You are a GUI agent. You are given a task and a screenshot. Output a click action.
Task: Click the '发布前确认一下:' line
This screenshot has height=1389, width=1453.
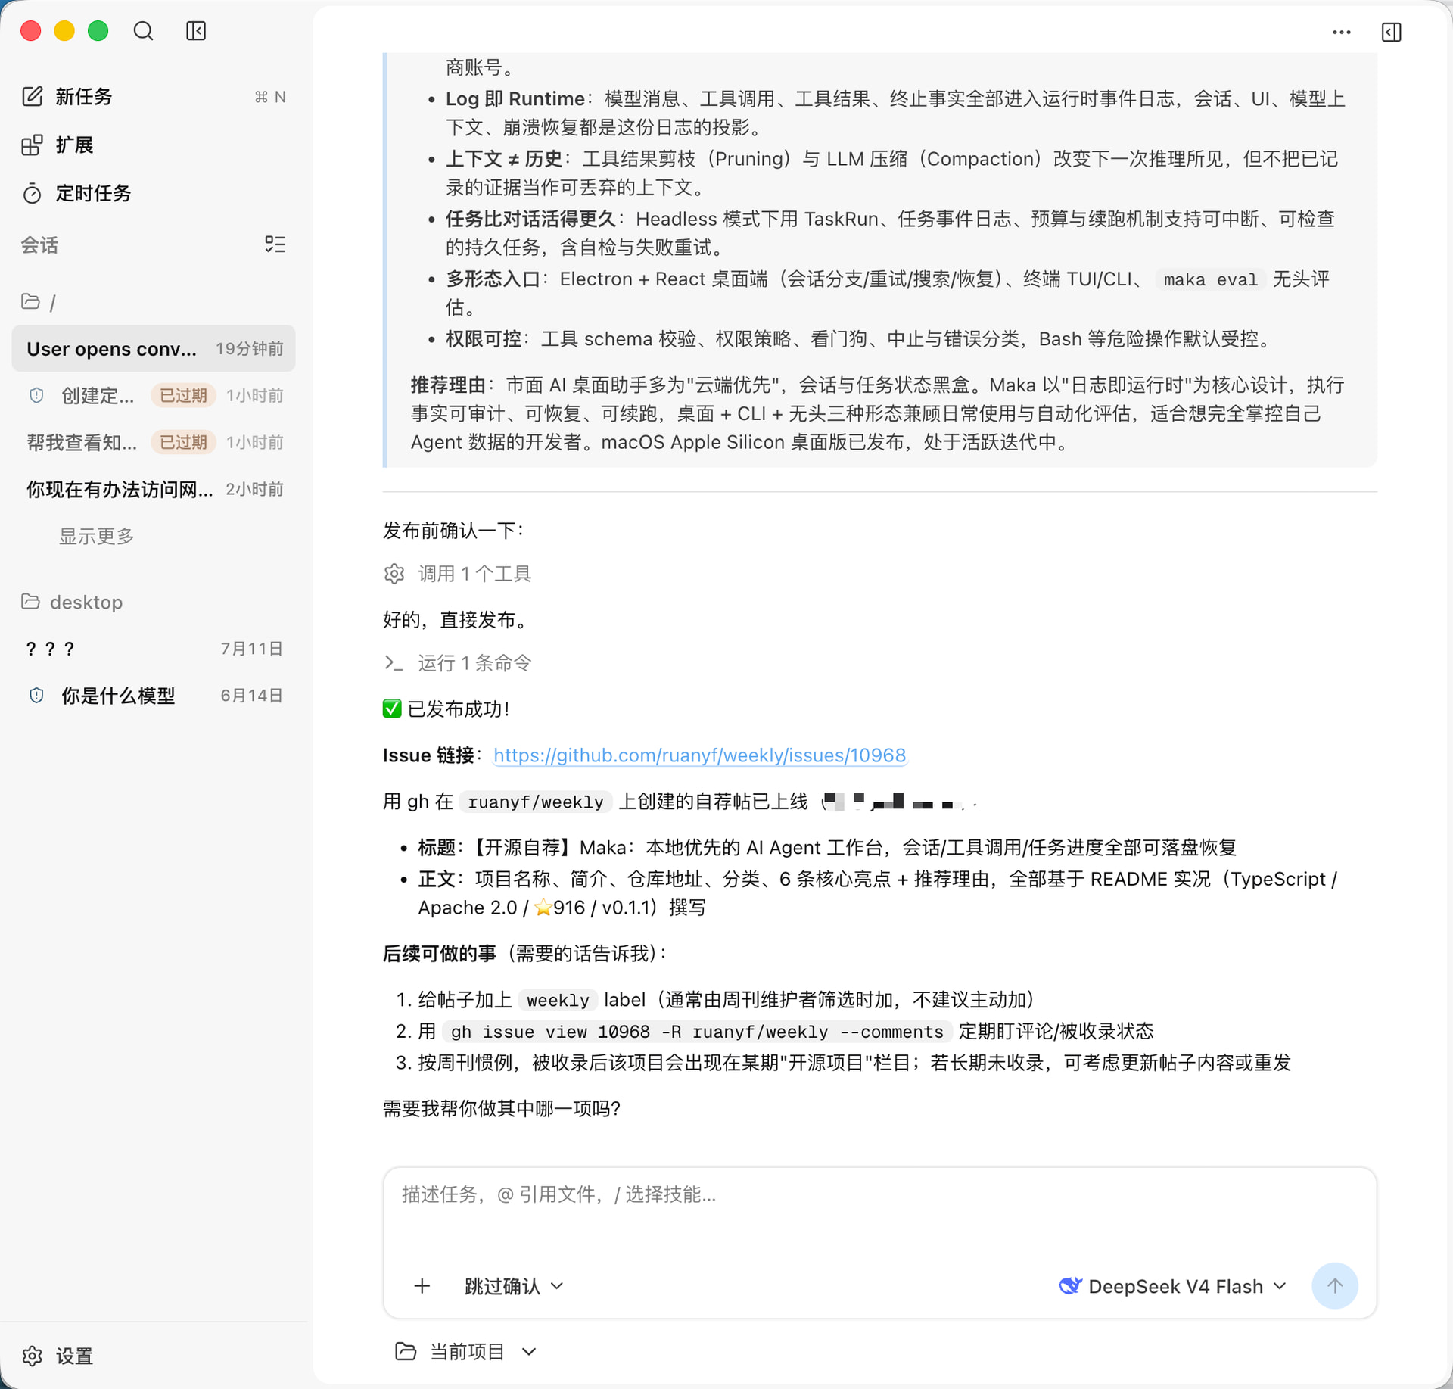tap(454, 530)
